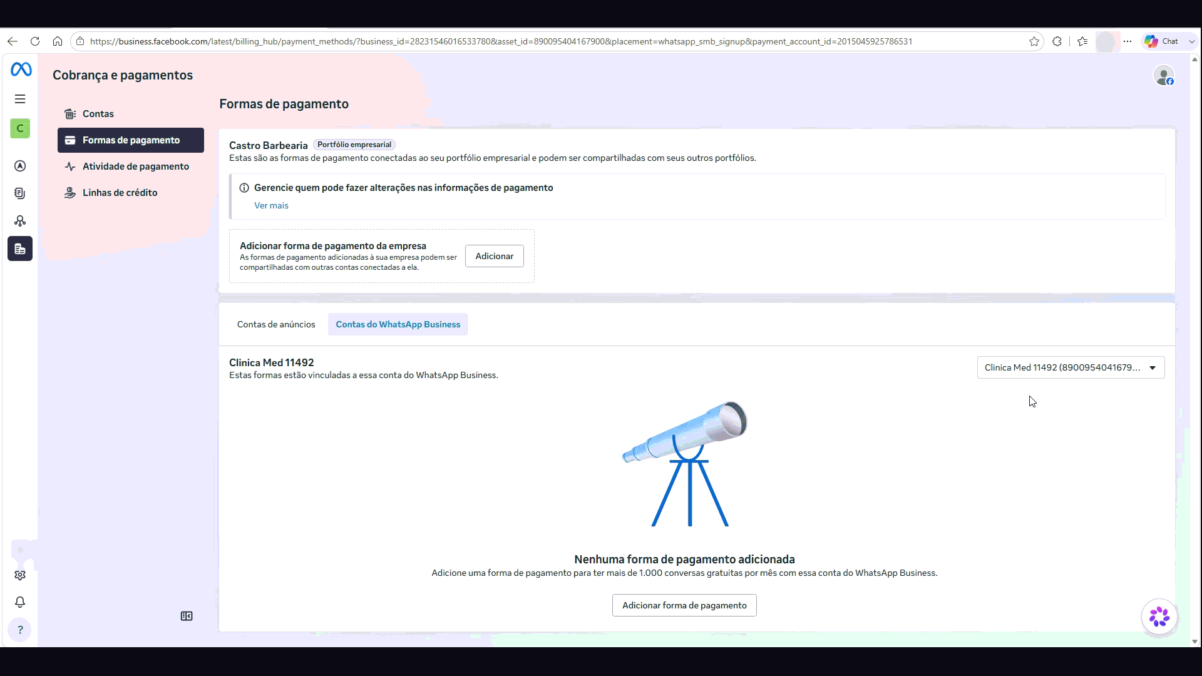Click the page vertical scrollbar down arrow

pos(1194,642)
